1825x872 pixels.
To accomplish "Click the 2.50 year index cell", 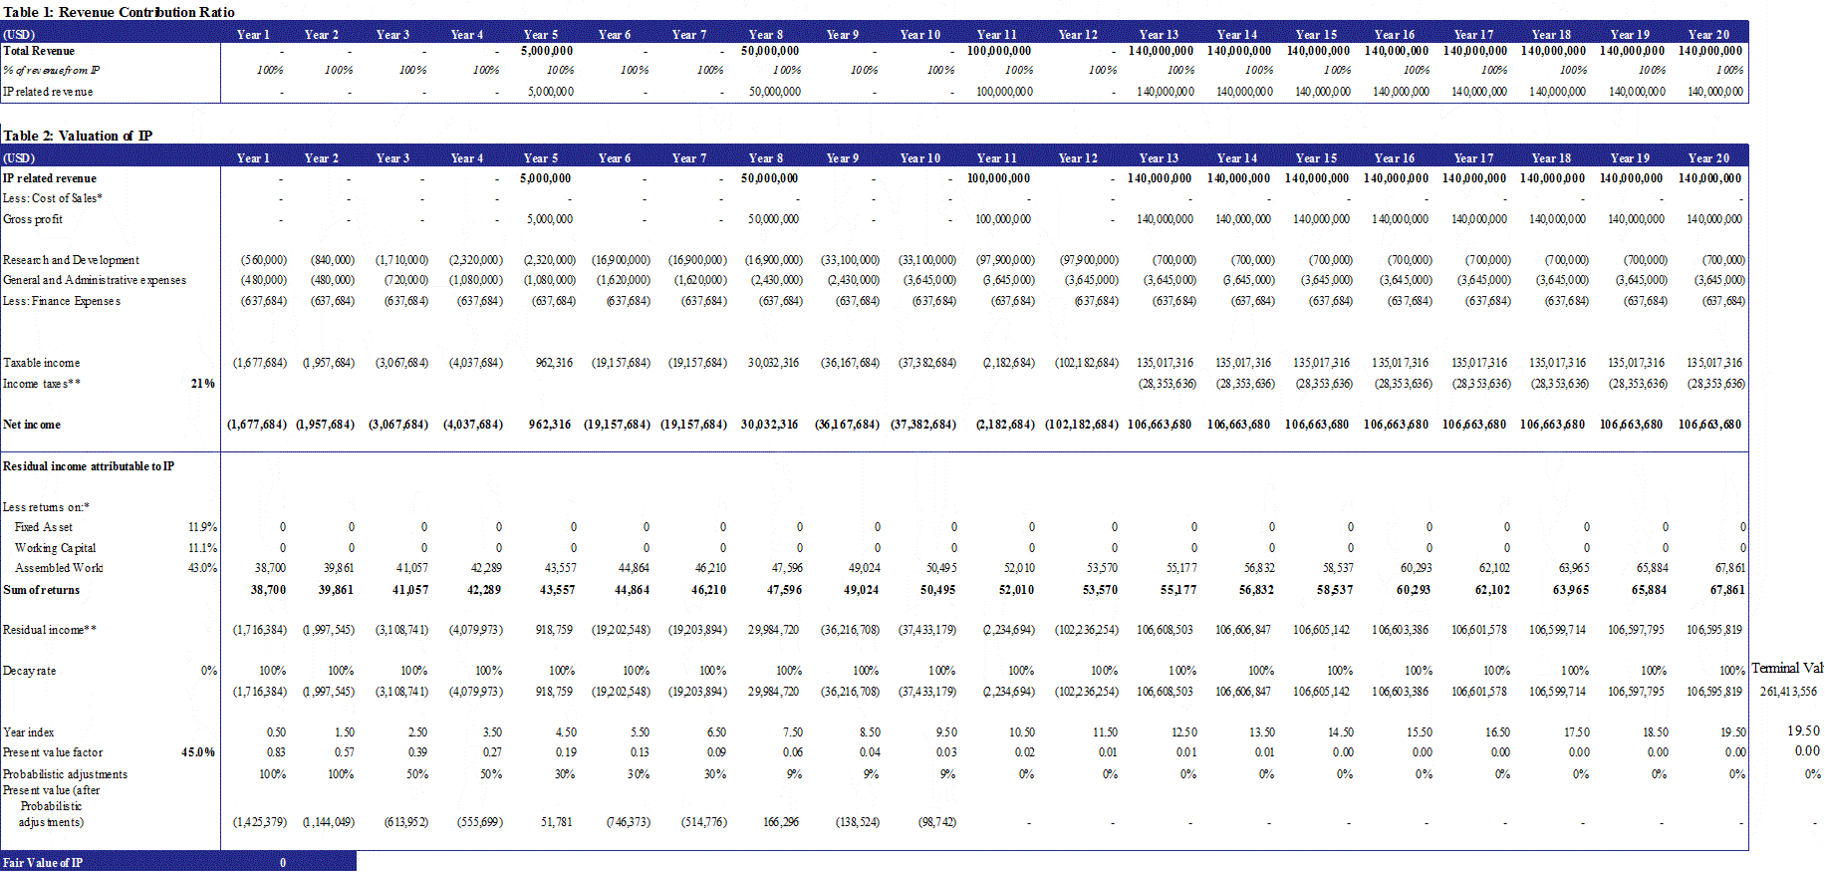I will pos(417,732).
